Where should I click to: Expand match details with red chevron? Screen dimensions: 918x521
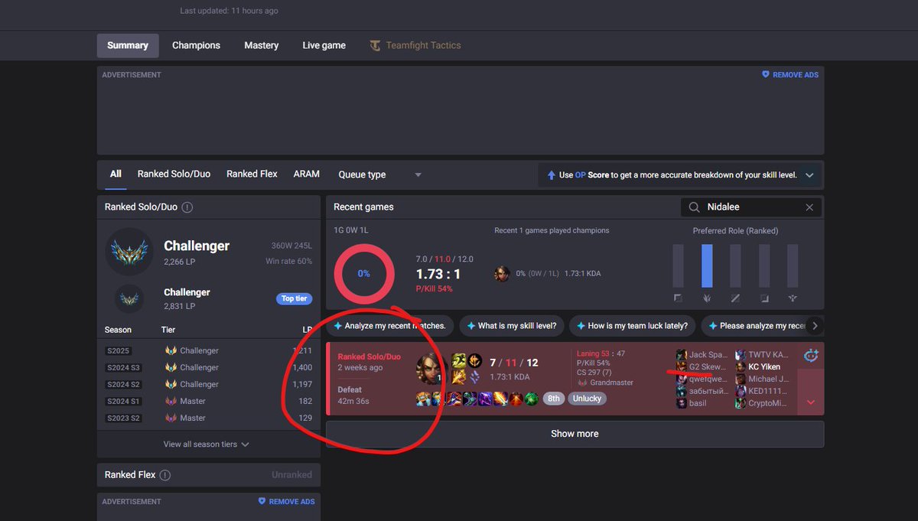tap(811, 402)
